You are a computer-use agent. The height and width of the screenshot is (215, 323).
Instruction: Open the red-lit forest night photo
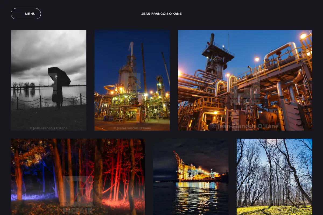click(78, 177)
